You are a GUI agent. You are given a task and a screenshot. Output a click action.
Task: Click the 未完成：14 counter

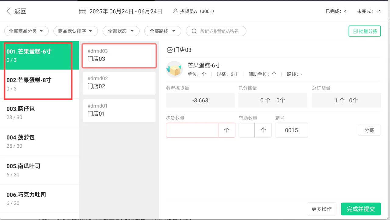(369, 12)
